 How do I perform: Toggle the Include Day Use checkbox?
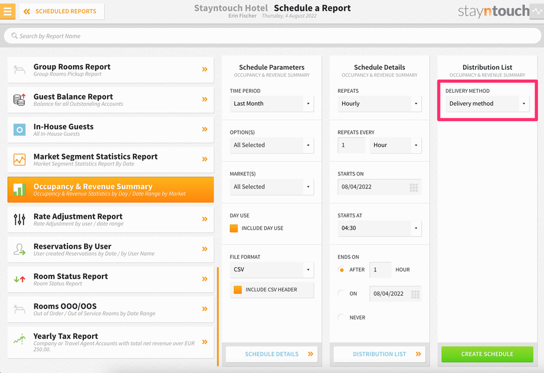tap(234, 228)
